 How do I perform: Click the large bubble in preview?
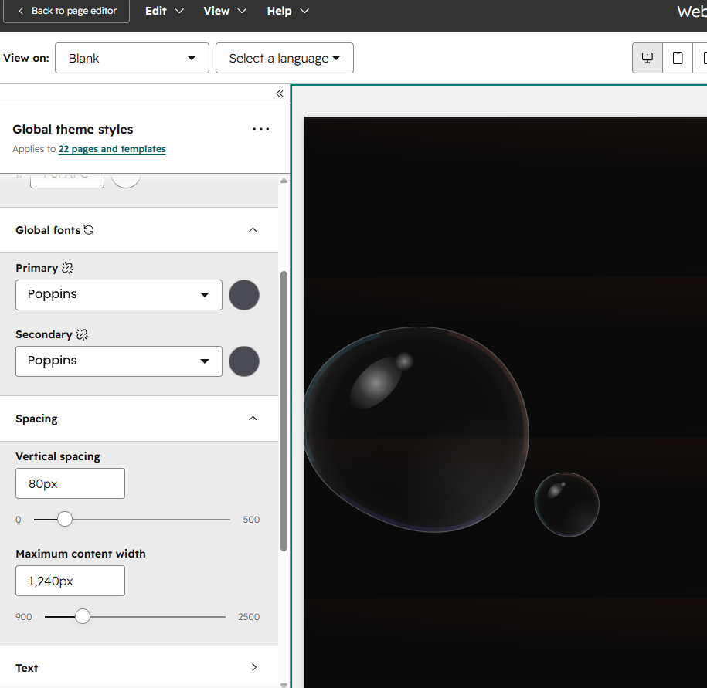click(417, 429)
